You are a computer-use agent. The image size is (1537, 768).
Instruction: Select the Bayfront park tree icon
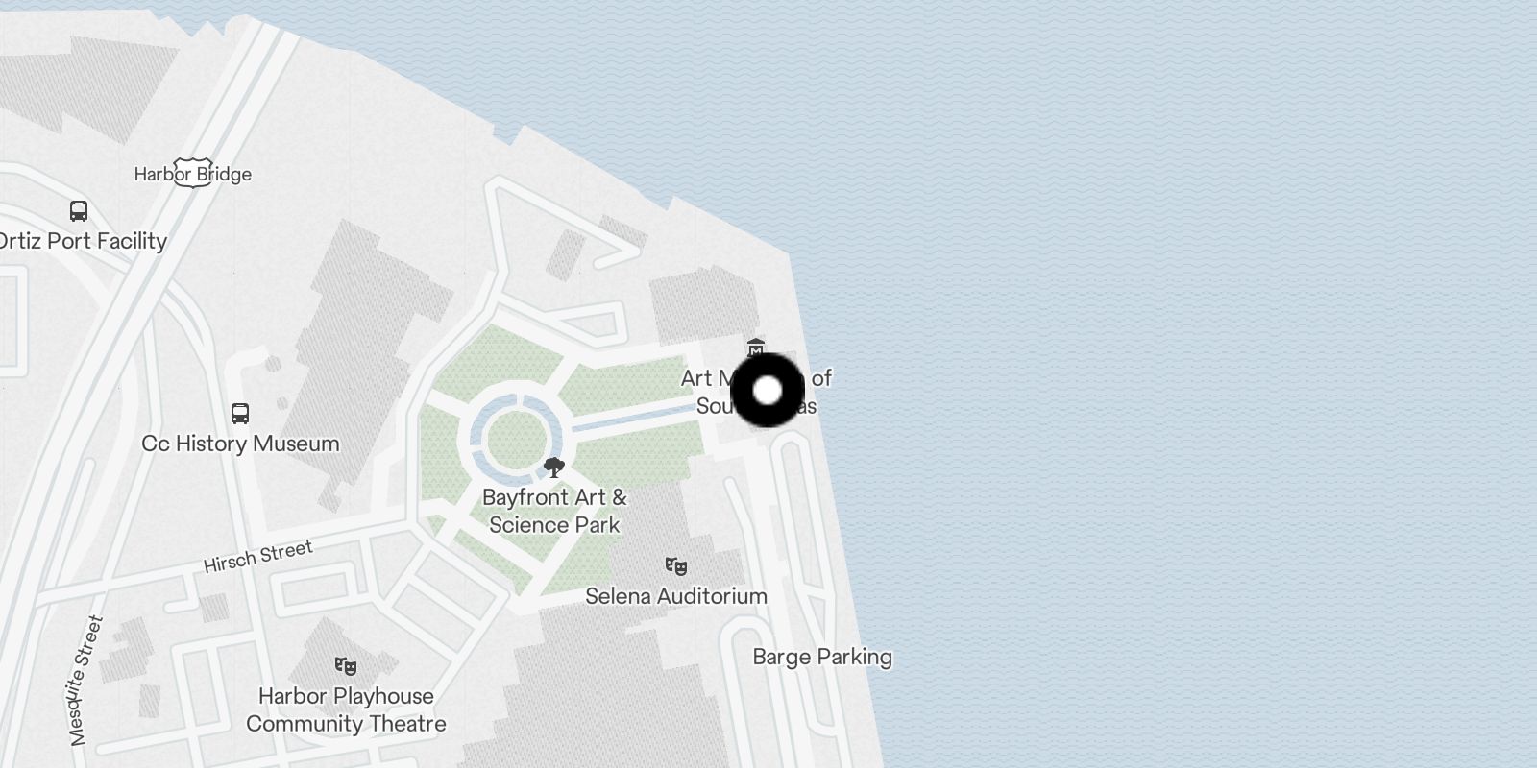coord(553,468)
